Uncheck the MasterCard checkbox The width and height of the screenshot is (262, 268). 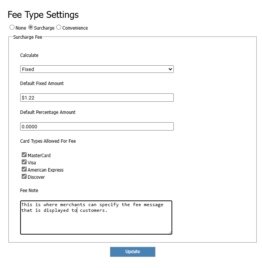point(24,155)
